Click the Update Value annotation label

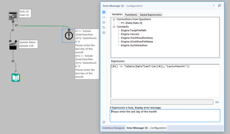(29, 44)
